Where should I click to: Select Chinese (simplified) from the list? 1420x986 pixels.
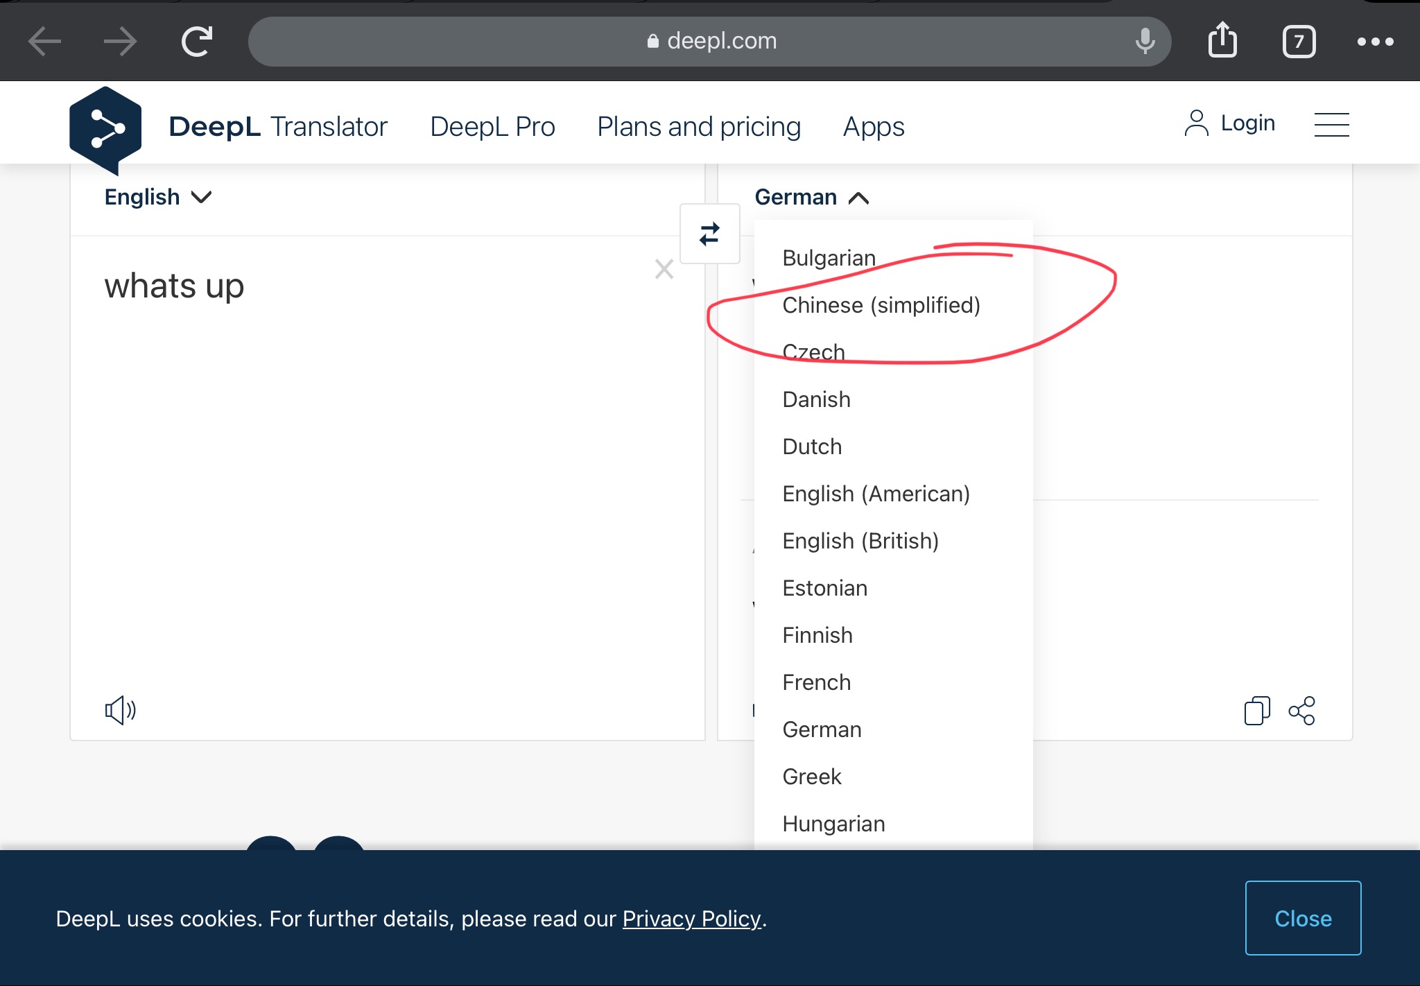[x=881, y=305]
